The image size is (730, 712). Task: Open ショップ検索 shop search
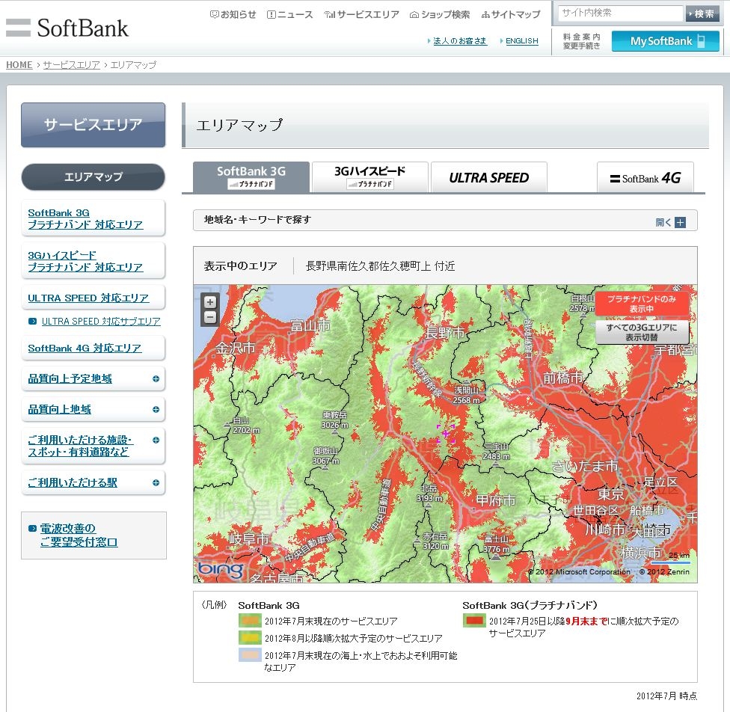click(440, 14)
